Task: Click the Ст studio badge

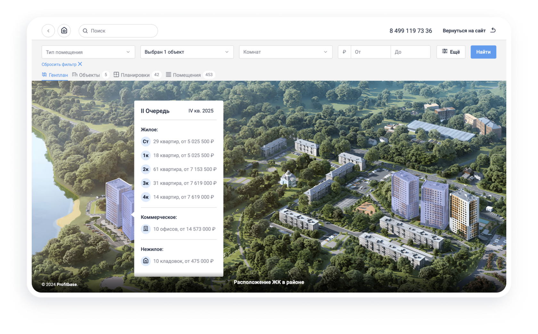Action: [146, 142]
